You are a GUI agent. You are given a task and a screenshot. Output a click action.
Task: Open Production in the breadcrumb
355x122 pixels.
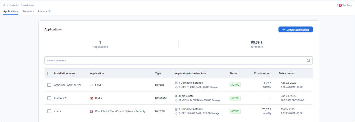click(14, 5)
